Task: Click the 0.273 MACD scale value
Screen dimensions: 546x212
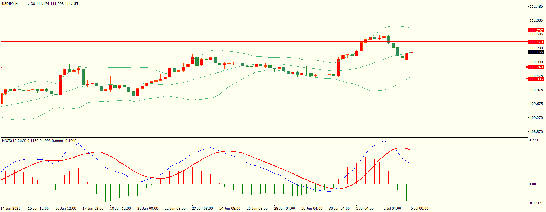Action: click(x=533, y=140)
